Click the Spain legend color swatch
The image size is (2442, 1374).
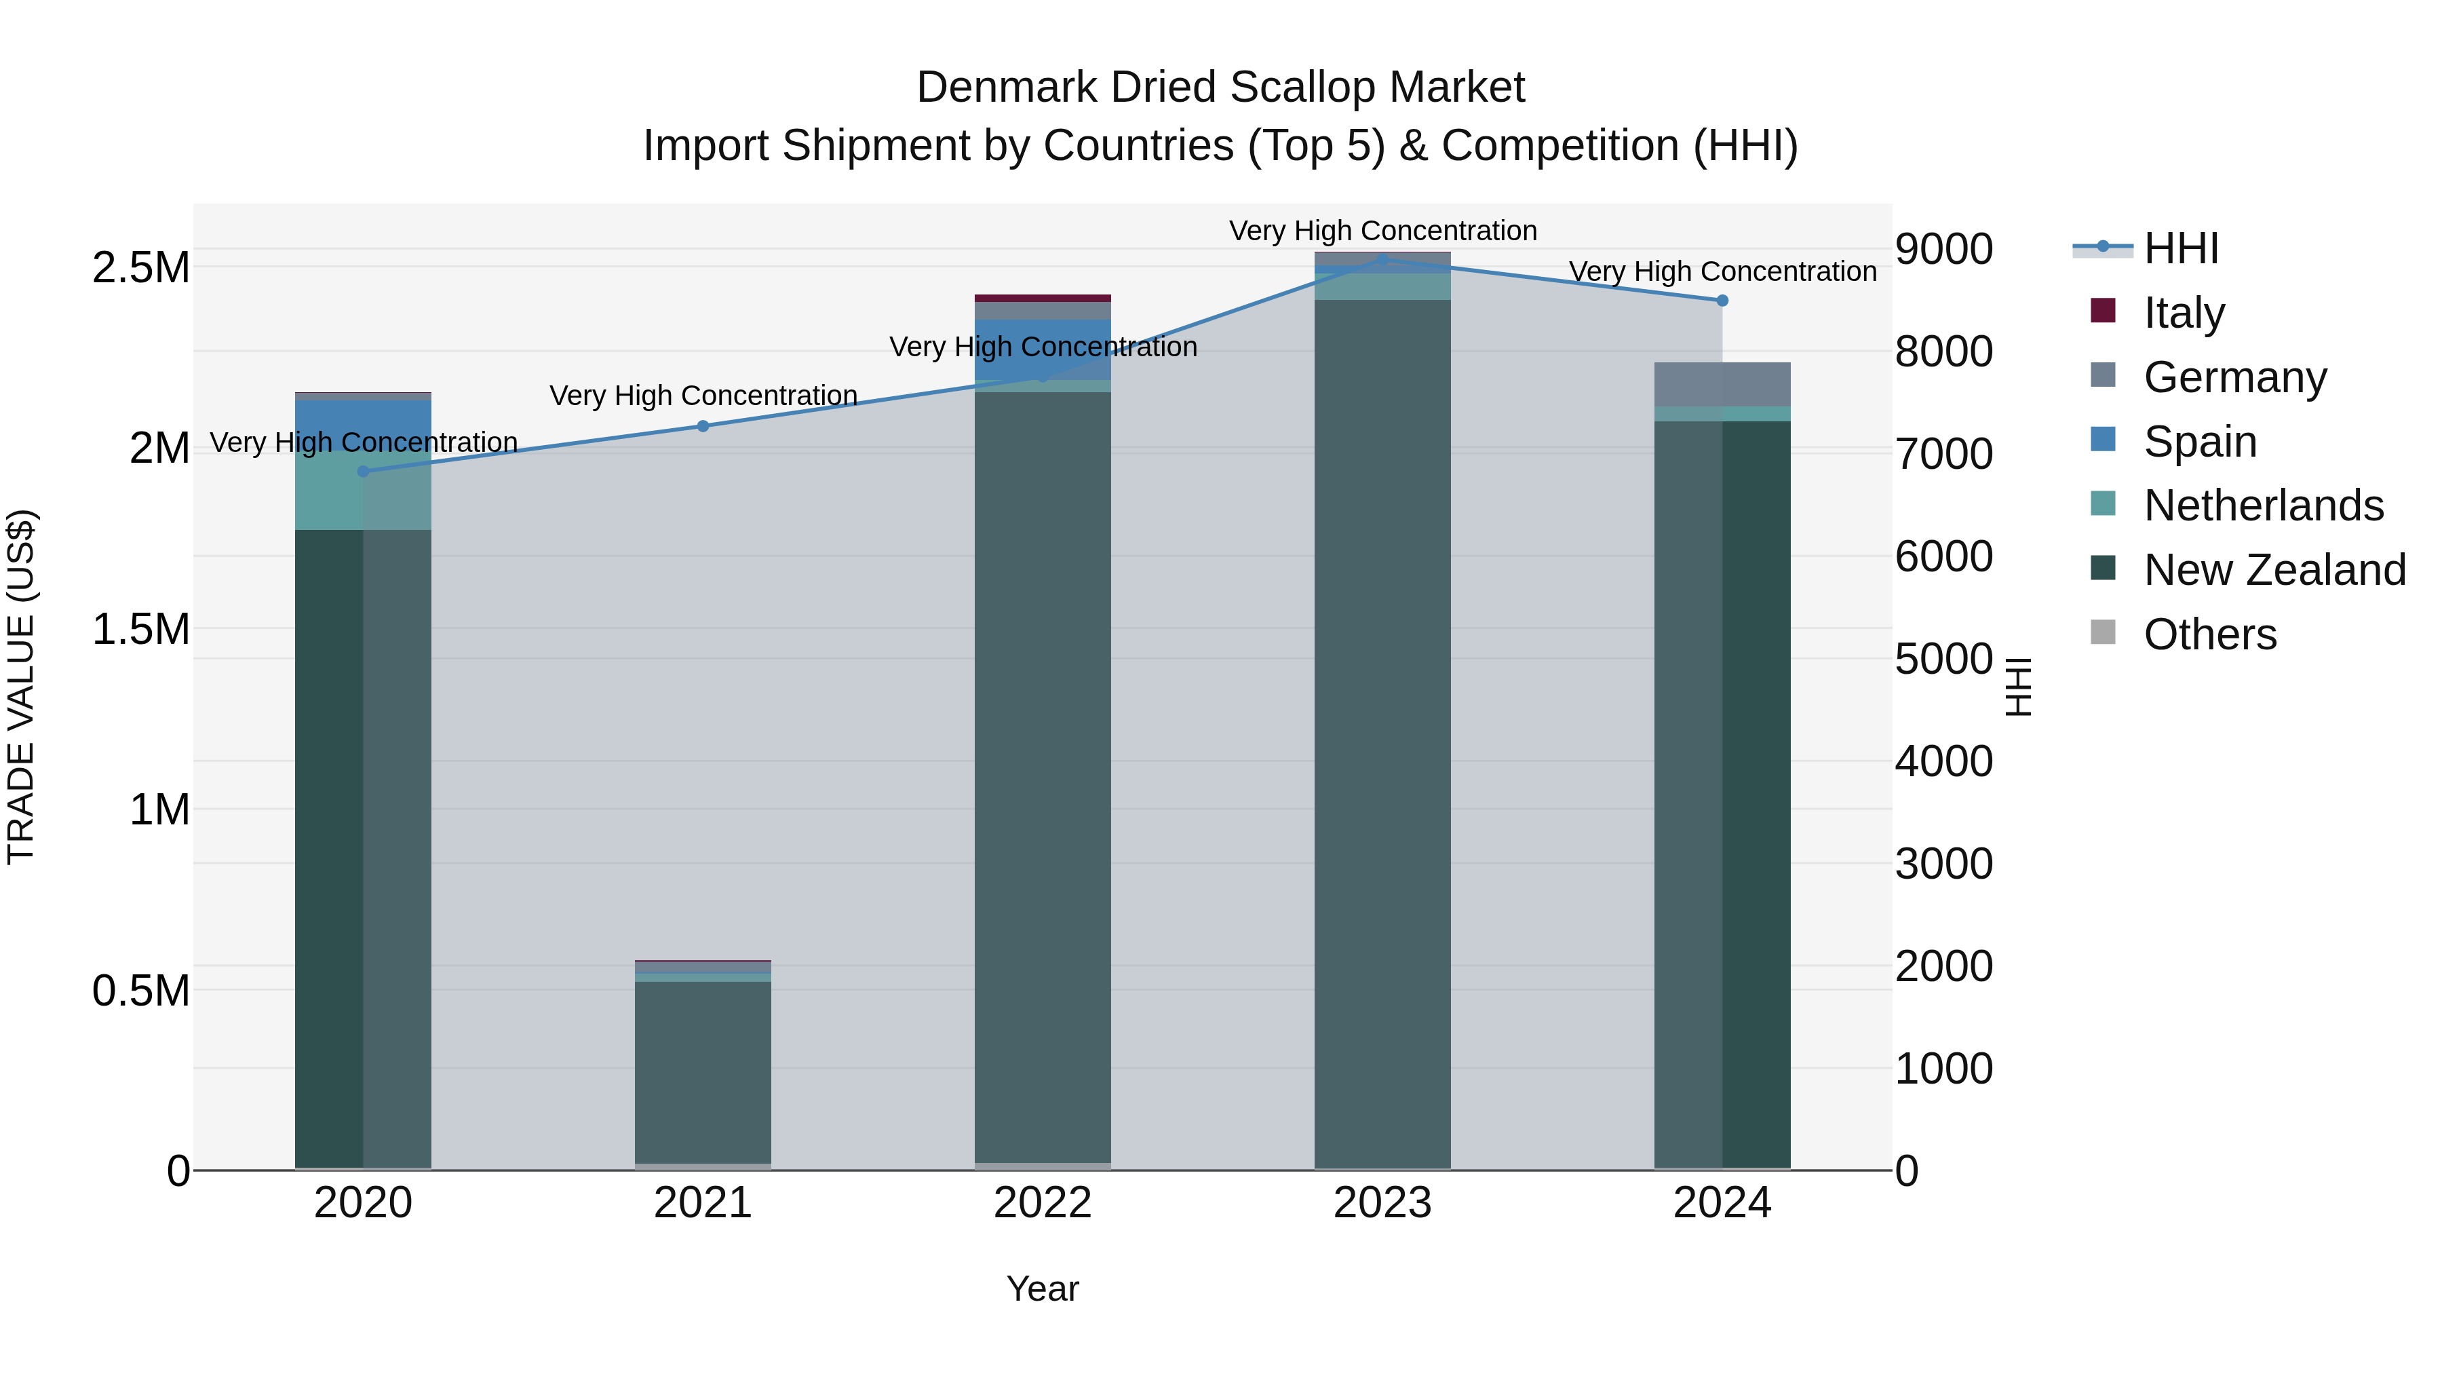coord(2103,439)
